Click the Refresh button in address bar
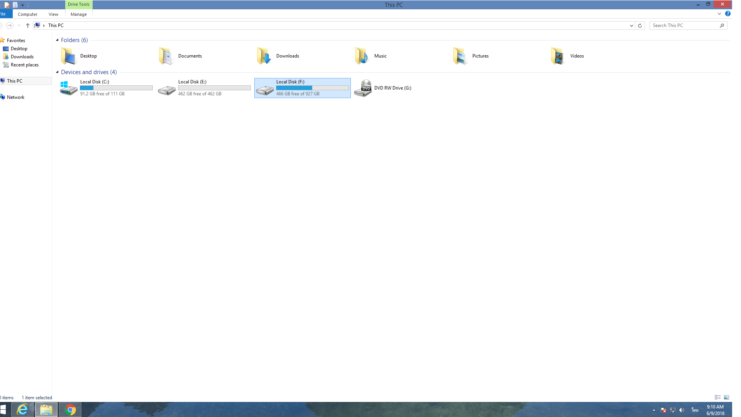This screenshot has width=741, height=417. 640,25
